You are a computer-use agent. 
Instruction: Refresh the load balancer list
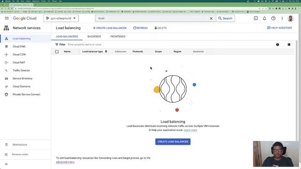140,28
